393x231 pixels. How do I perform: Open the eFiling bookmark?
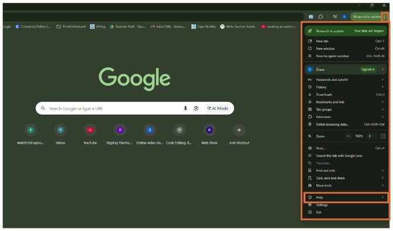coord(98,26)
